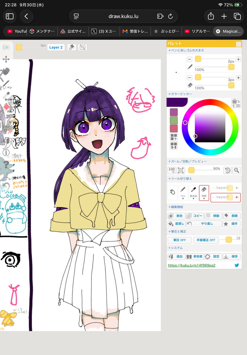Image resolution: width=247 pixels, height=355 pixels.
Task: Click the 削除 delete button
Action: click(x=232, y=216)
